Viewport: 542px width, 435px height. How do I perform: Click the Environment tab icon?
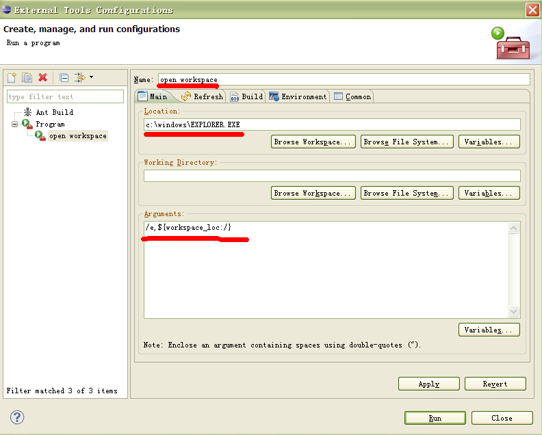coord(274,96)
